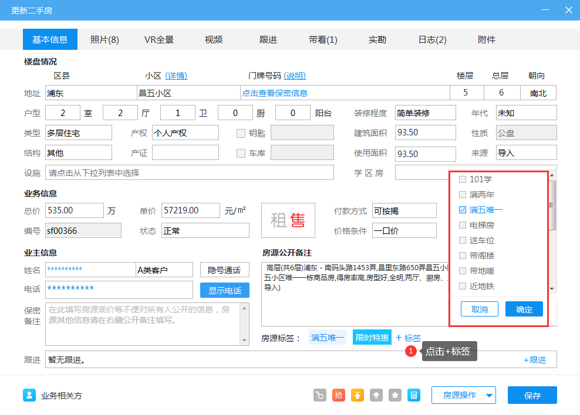Viewport: 580px width, 415px height.
Task: Check the 101学 tag option
Action: point(463,179)
